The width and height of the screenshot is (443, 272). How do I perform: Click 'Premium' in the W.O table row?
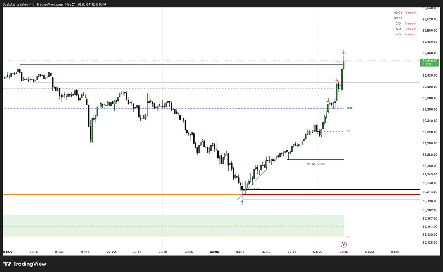click(410, 29)
